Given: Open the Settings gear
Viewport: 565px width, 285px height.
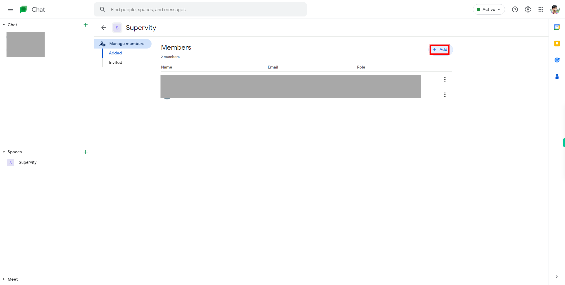Looking at the screenshot, I should (528, 9).
